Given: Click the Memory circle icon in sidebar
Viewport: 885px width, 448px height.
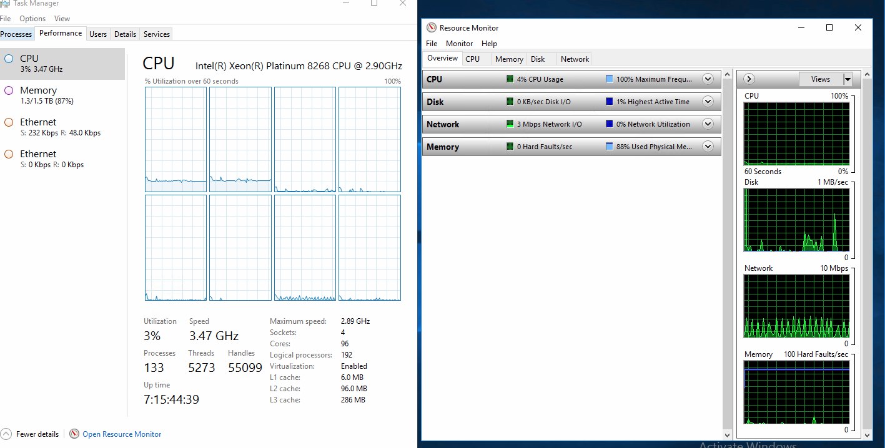Looking at the screenshot, I should (x=9, y=90).
